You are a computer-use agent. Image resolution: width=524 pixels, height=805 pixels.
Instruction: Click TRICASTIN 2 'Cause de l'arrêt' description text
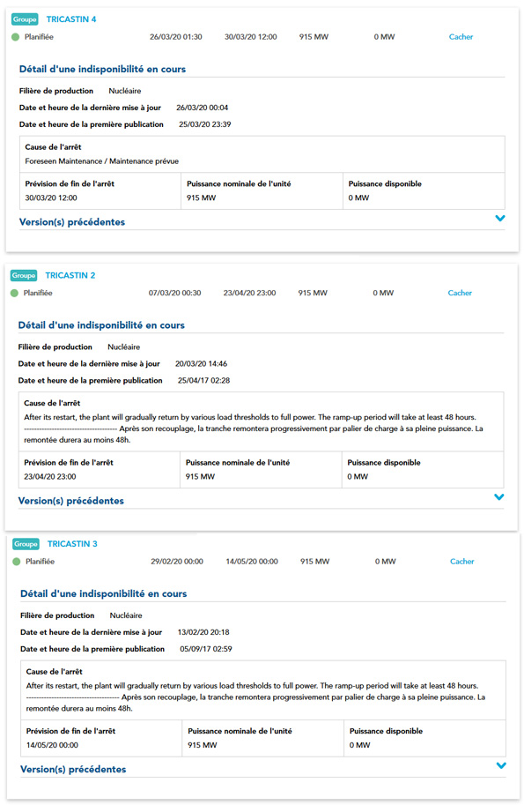(x=254, y=429)
